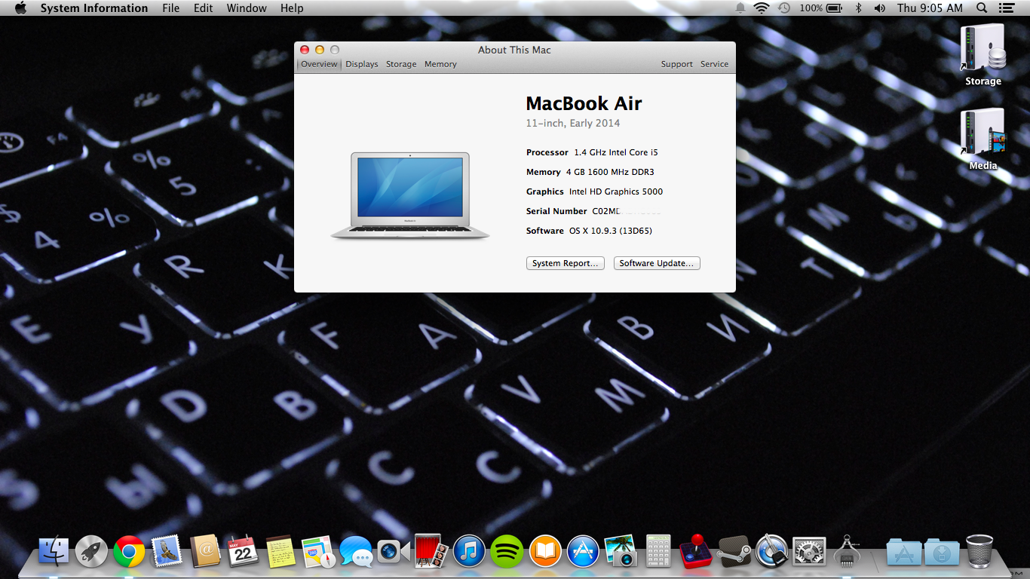The width and height of the screenshot is (1030, 579).
Task: Click the MacBook Air heading text
Action: [x=584, y=103]
